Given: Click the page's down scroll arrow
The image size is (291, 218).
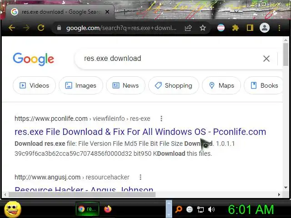Looking at the screenshot, I should click(286, 188).
